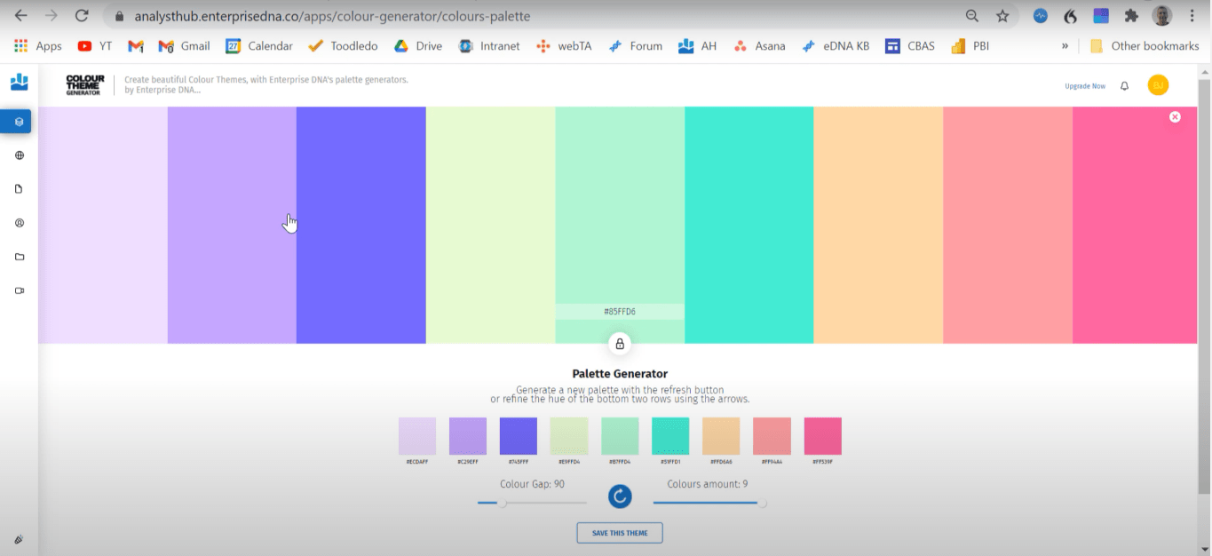The height and width of the screenshot is (556, 1212).
Task: Bookmark this page with the star icon
Action: 1002,16
